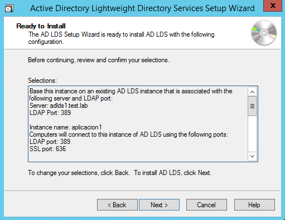Click the scroll down arrow in Selections box
The image size is (285, 220).
click(x=252, y=156)
